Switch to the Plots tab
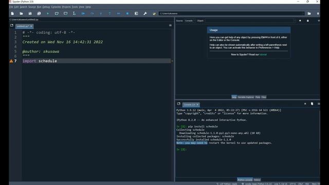This screenshot has width=329, height=185. (x=258, y=97)
